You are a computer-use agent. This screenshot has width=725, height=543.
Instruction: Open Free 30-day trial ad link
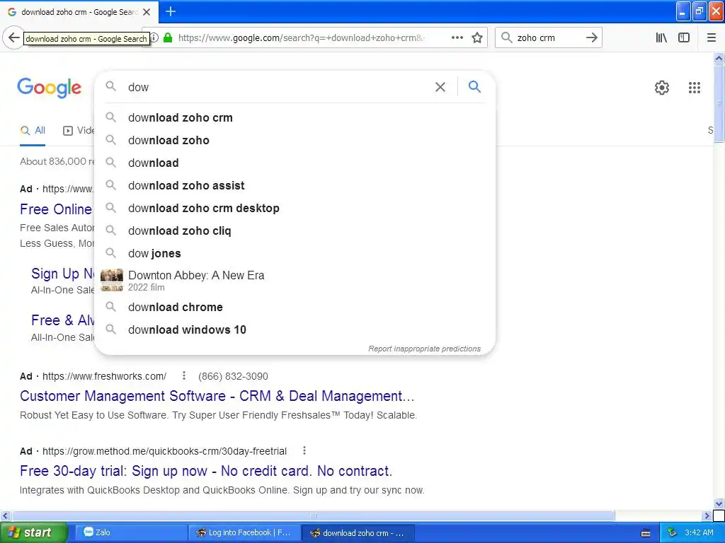[x=206, y=470]
